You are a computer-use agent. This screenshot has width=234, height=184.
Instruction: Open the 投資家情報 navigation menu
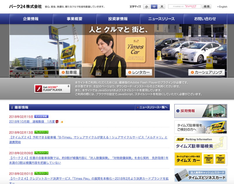tap(118, 19)
